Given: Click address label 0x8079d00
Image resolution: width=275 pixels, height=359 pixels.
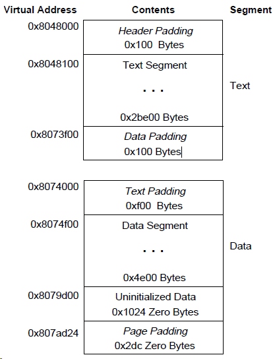Looking at the screenshot, I should coord(53,296).
